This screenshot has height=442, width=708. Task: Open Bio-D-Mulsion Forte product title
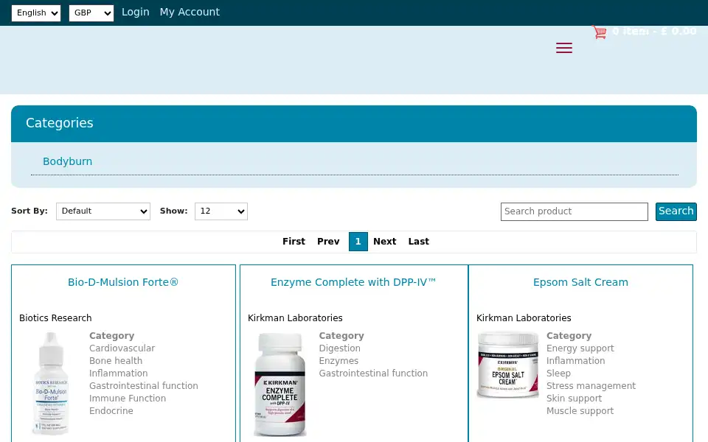pos(123,282)
